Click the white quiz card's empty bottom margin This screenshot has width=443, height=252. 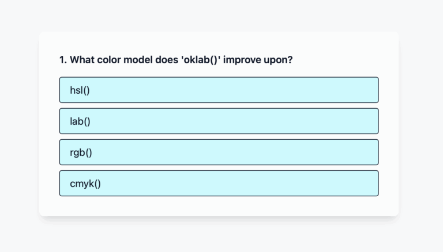[x=219, y=206]
